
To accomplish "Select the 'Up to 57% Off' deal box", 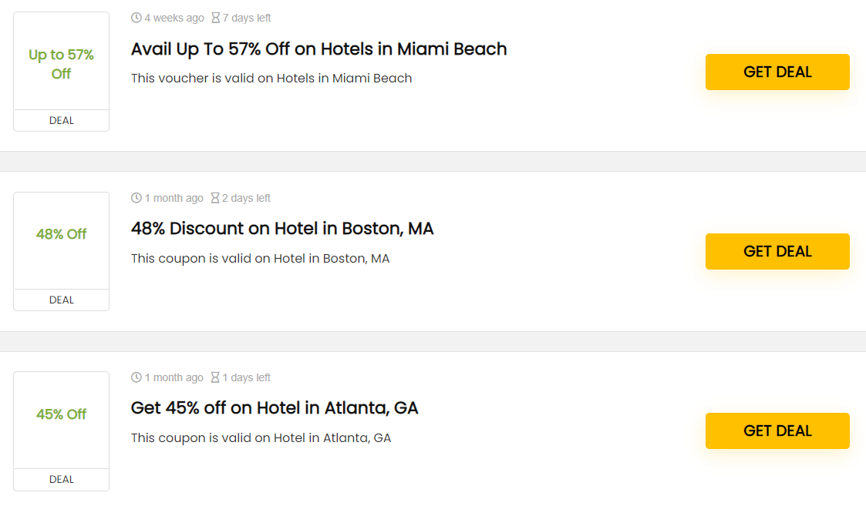I will pyautogui.click(x=61, y=64).
